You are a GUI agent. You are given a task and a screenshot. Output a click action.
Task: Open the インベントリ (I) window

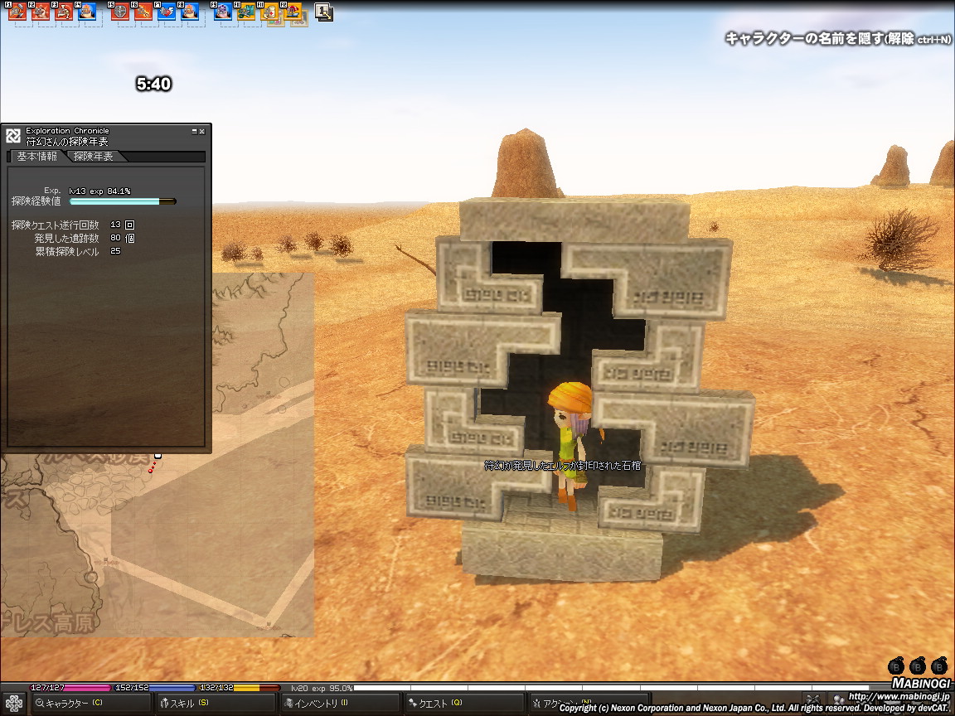[x=339, y=704]
